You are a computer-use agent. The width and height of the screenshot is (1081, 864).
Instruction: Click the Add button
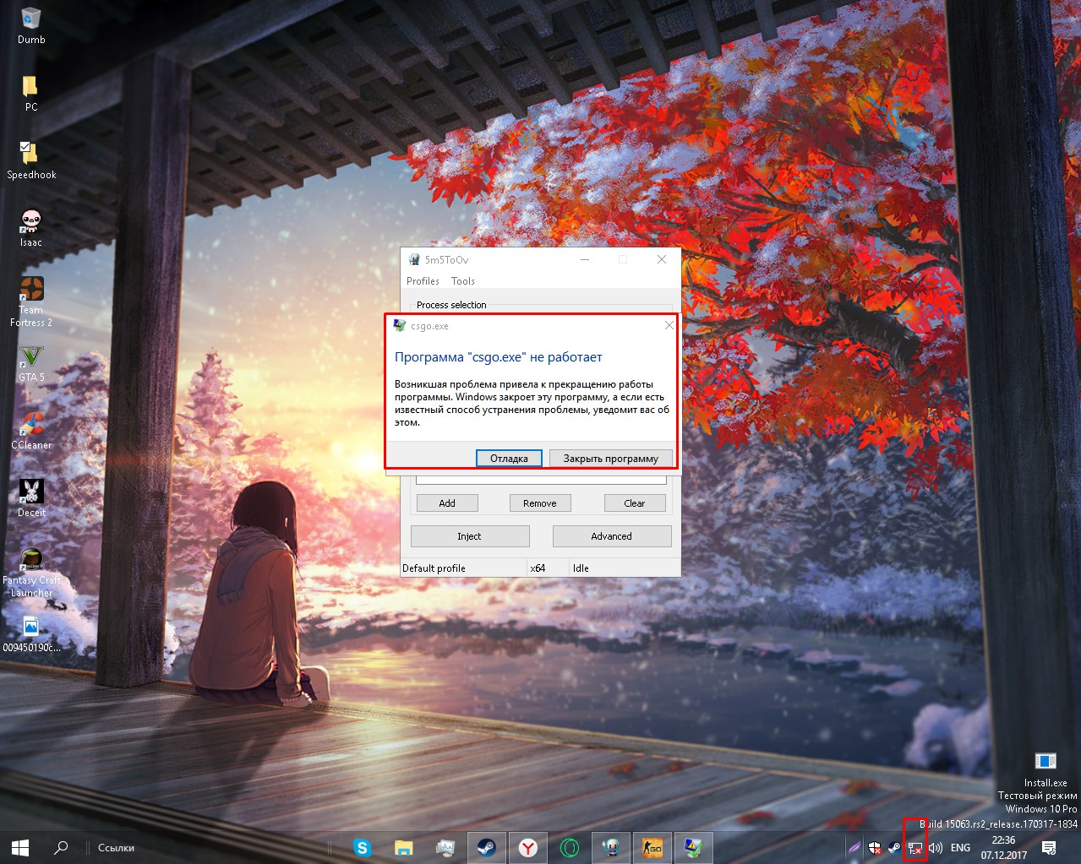[x=447, y=503]
